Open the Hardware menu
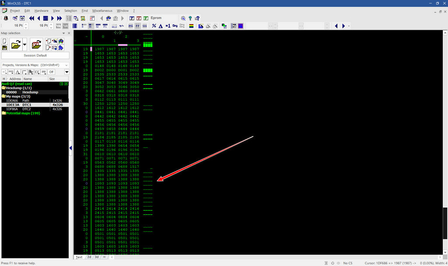 point(42,10)
